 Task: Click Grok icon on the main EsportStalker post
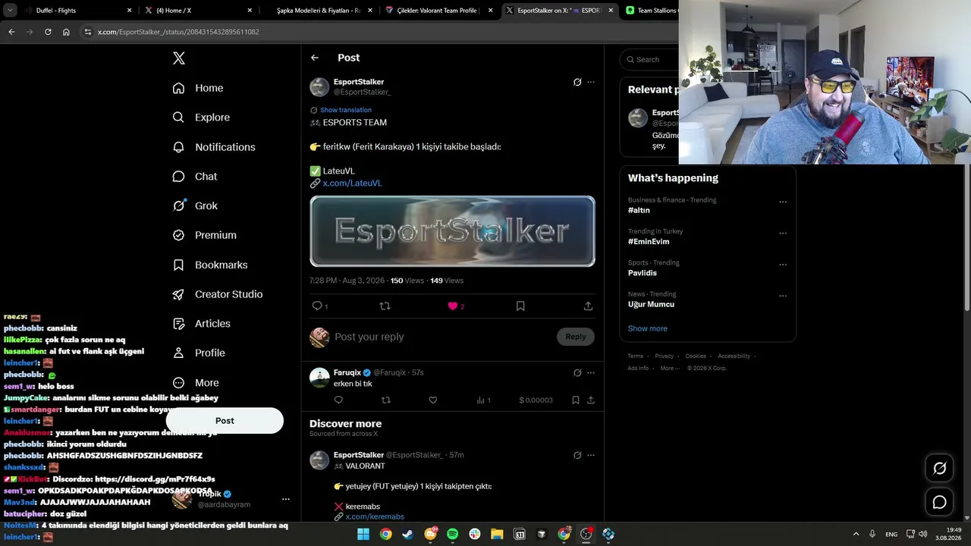coord(577,82)
